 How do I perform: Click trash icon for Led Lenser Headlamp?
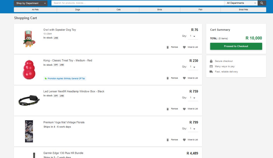(168, 109)
